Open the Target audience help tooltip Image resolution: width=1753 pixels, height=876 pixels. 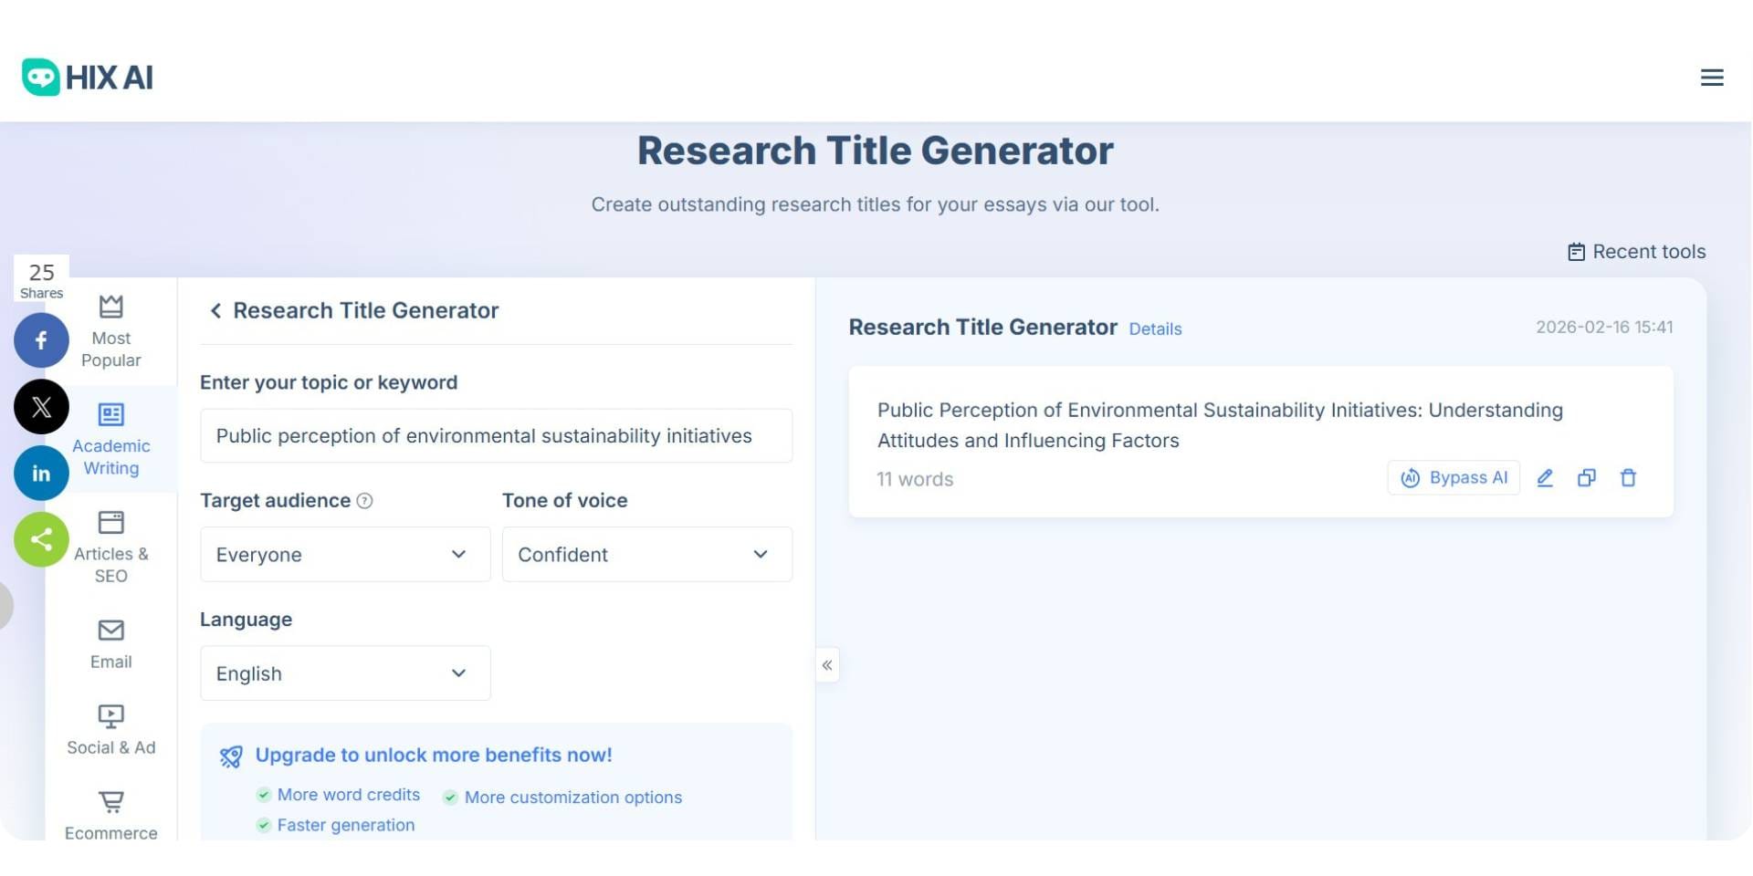click(364, 500)
